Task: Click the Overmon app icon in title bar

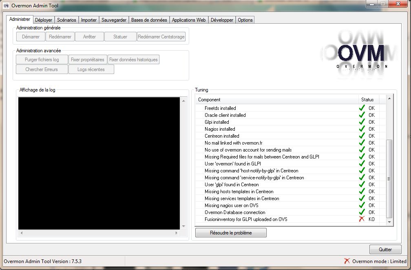Action: (6, 6)
